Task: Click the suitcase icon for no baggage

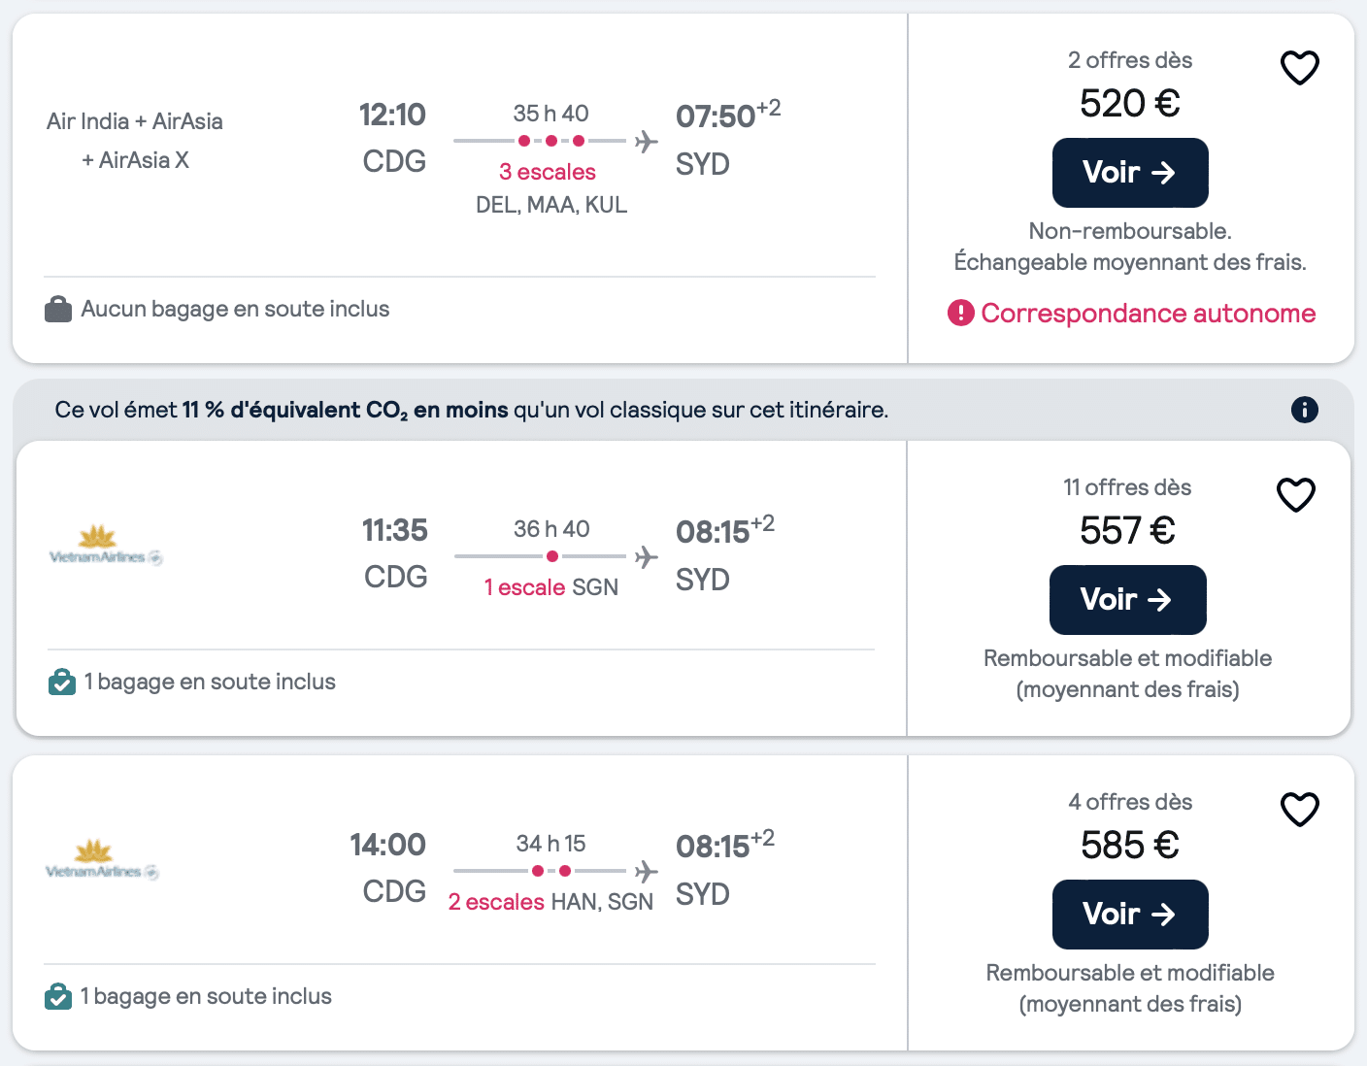Action: click(58, 310)
